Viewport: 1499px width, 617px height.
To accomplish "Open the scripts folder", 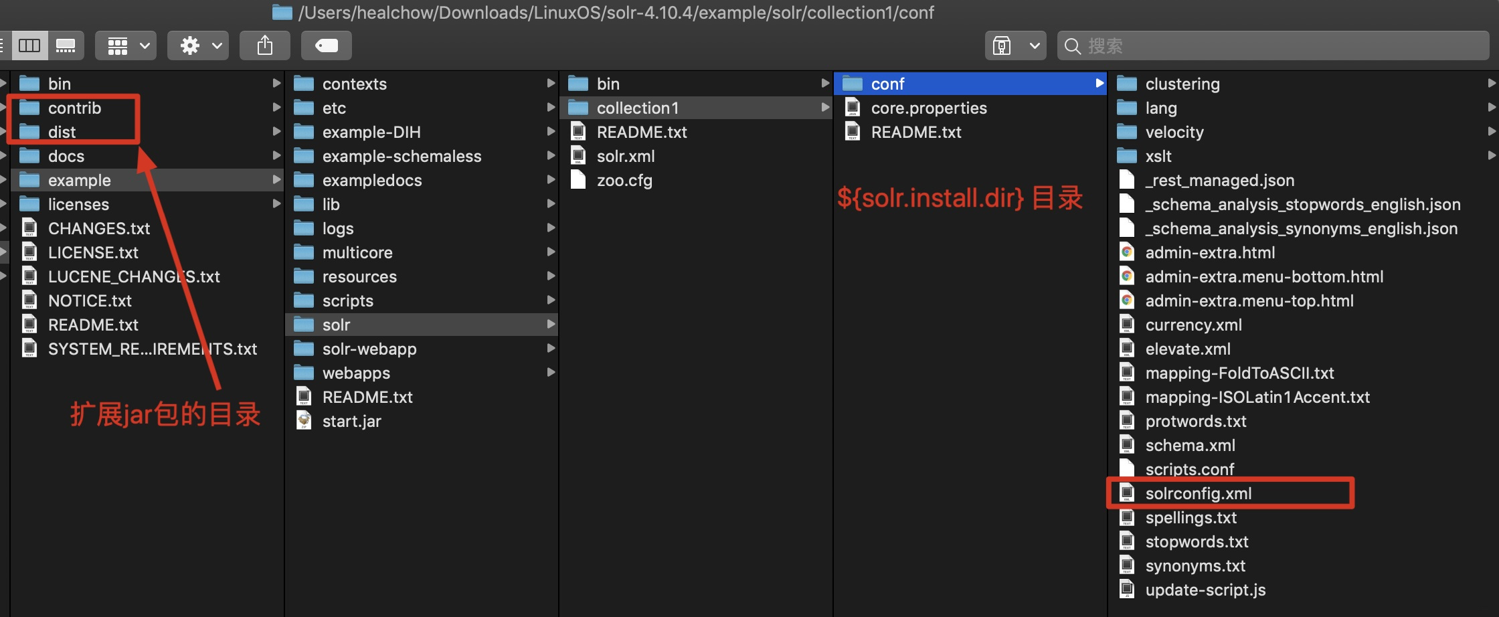I will [422, 300].
